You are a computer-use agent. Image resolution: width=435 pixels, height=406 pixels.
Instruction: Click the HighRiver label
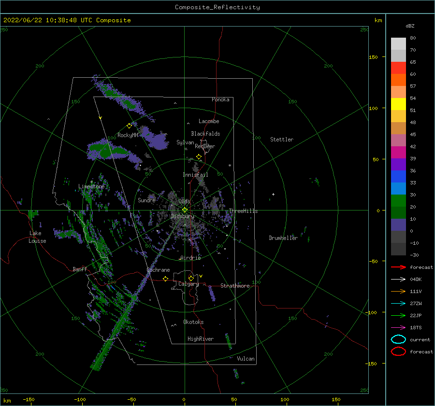click(201, 339)
